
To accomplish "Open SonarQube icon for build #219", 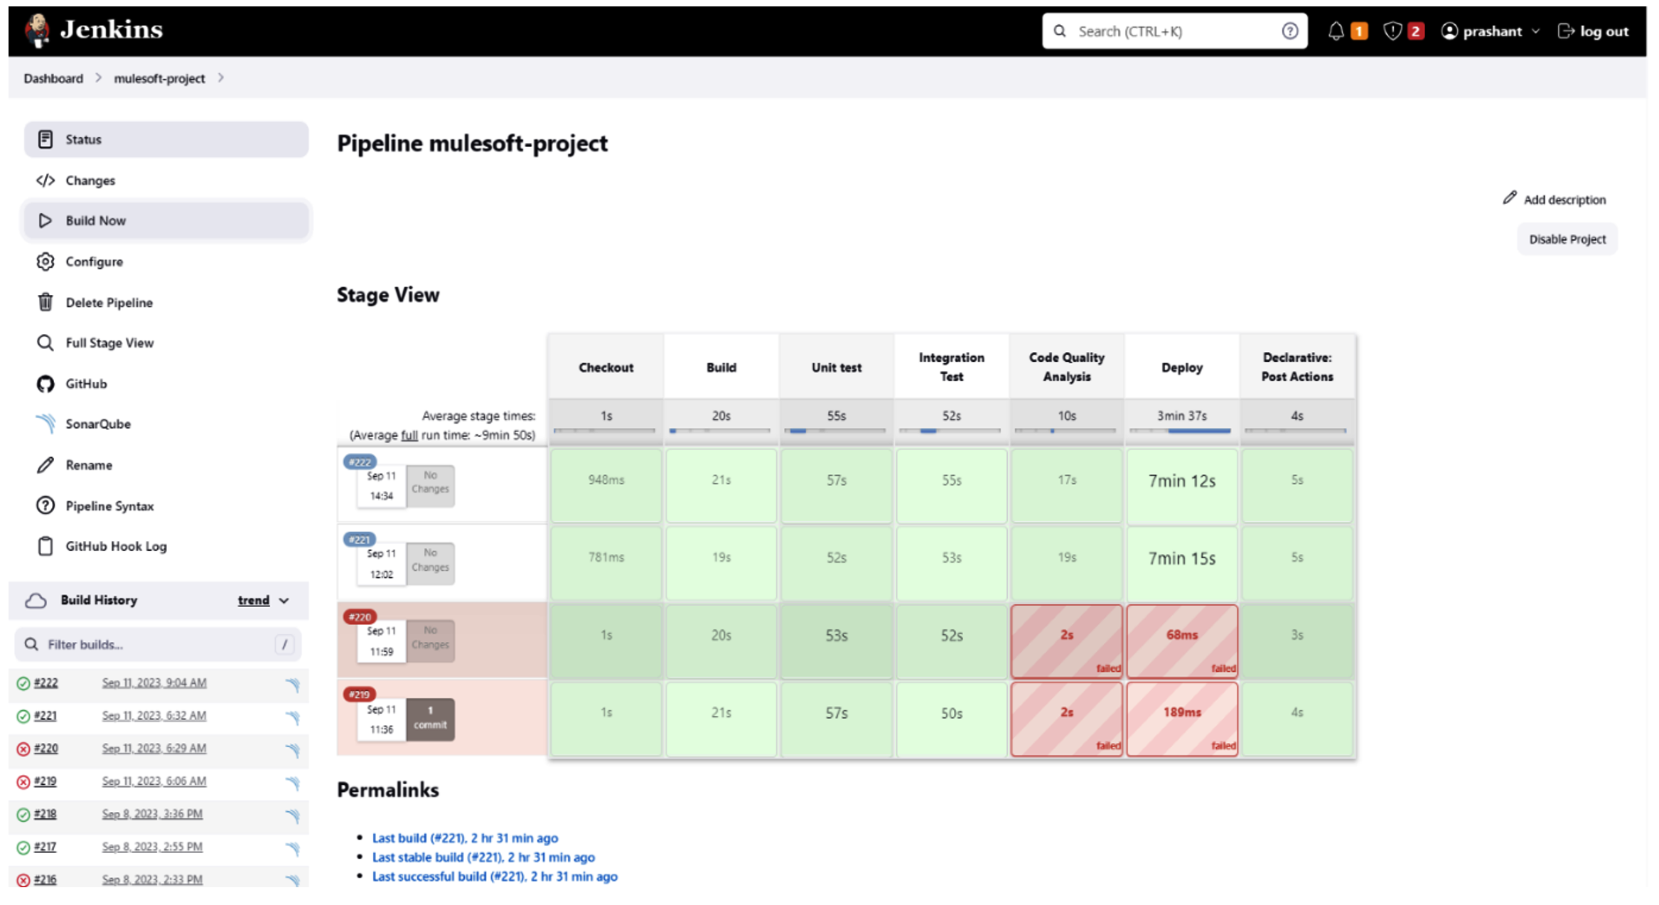I will pyautogui.click(x=293, y=783).
